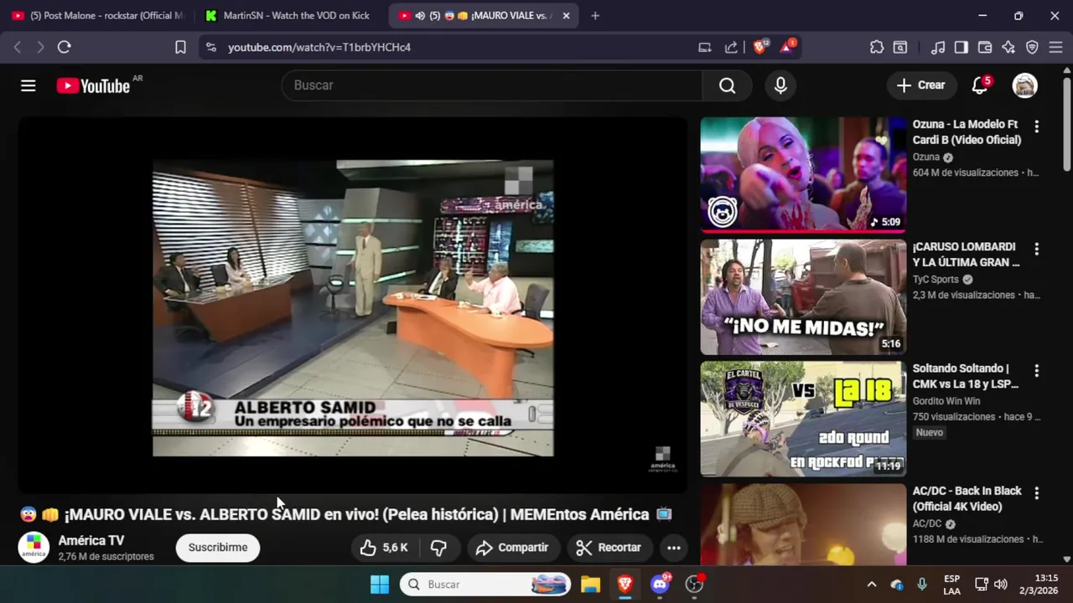This screenshot has height=603, width=1073.
Task: Open América TV channel name link
Action: coord(91,540)
